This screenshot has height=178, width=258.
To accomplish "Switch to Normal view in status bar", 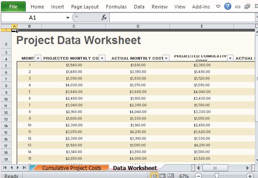I will point(154,176).
